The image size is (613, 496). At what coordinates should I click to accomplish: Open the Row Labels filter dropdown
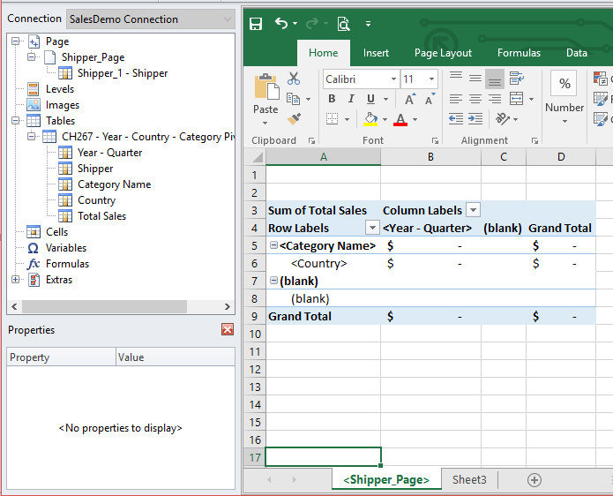[x=371, y=228]
